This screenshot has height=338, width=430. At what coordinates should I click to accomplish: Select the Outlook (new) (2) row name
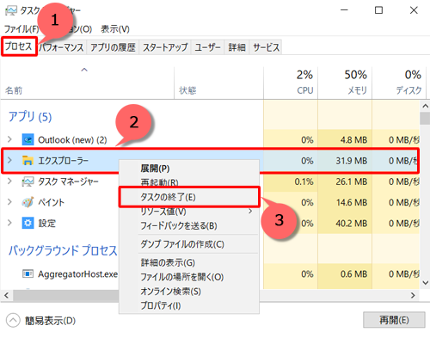coord(72,140)
